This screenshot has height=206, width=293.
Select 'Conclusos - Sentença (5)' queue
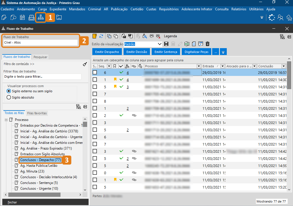[x=39, y=183]
